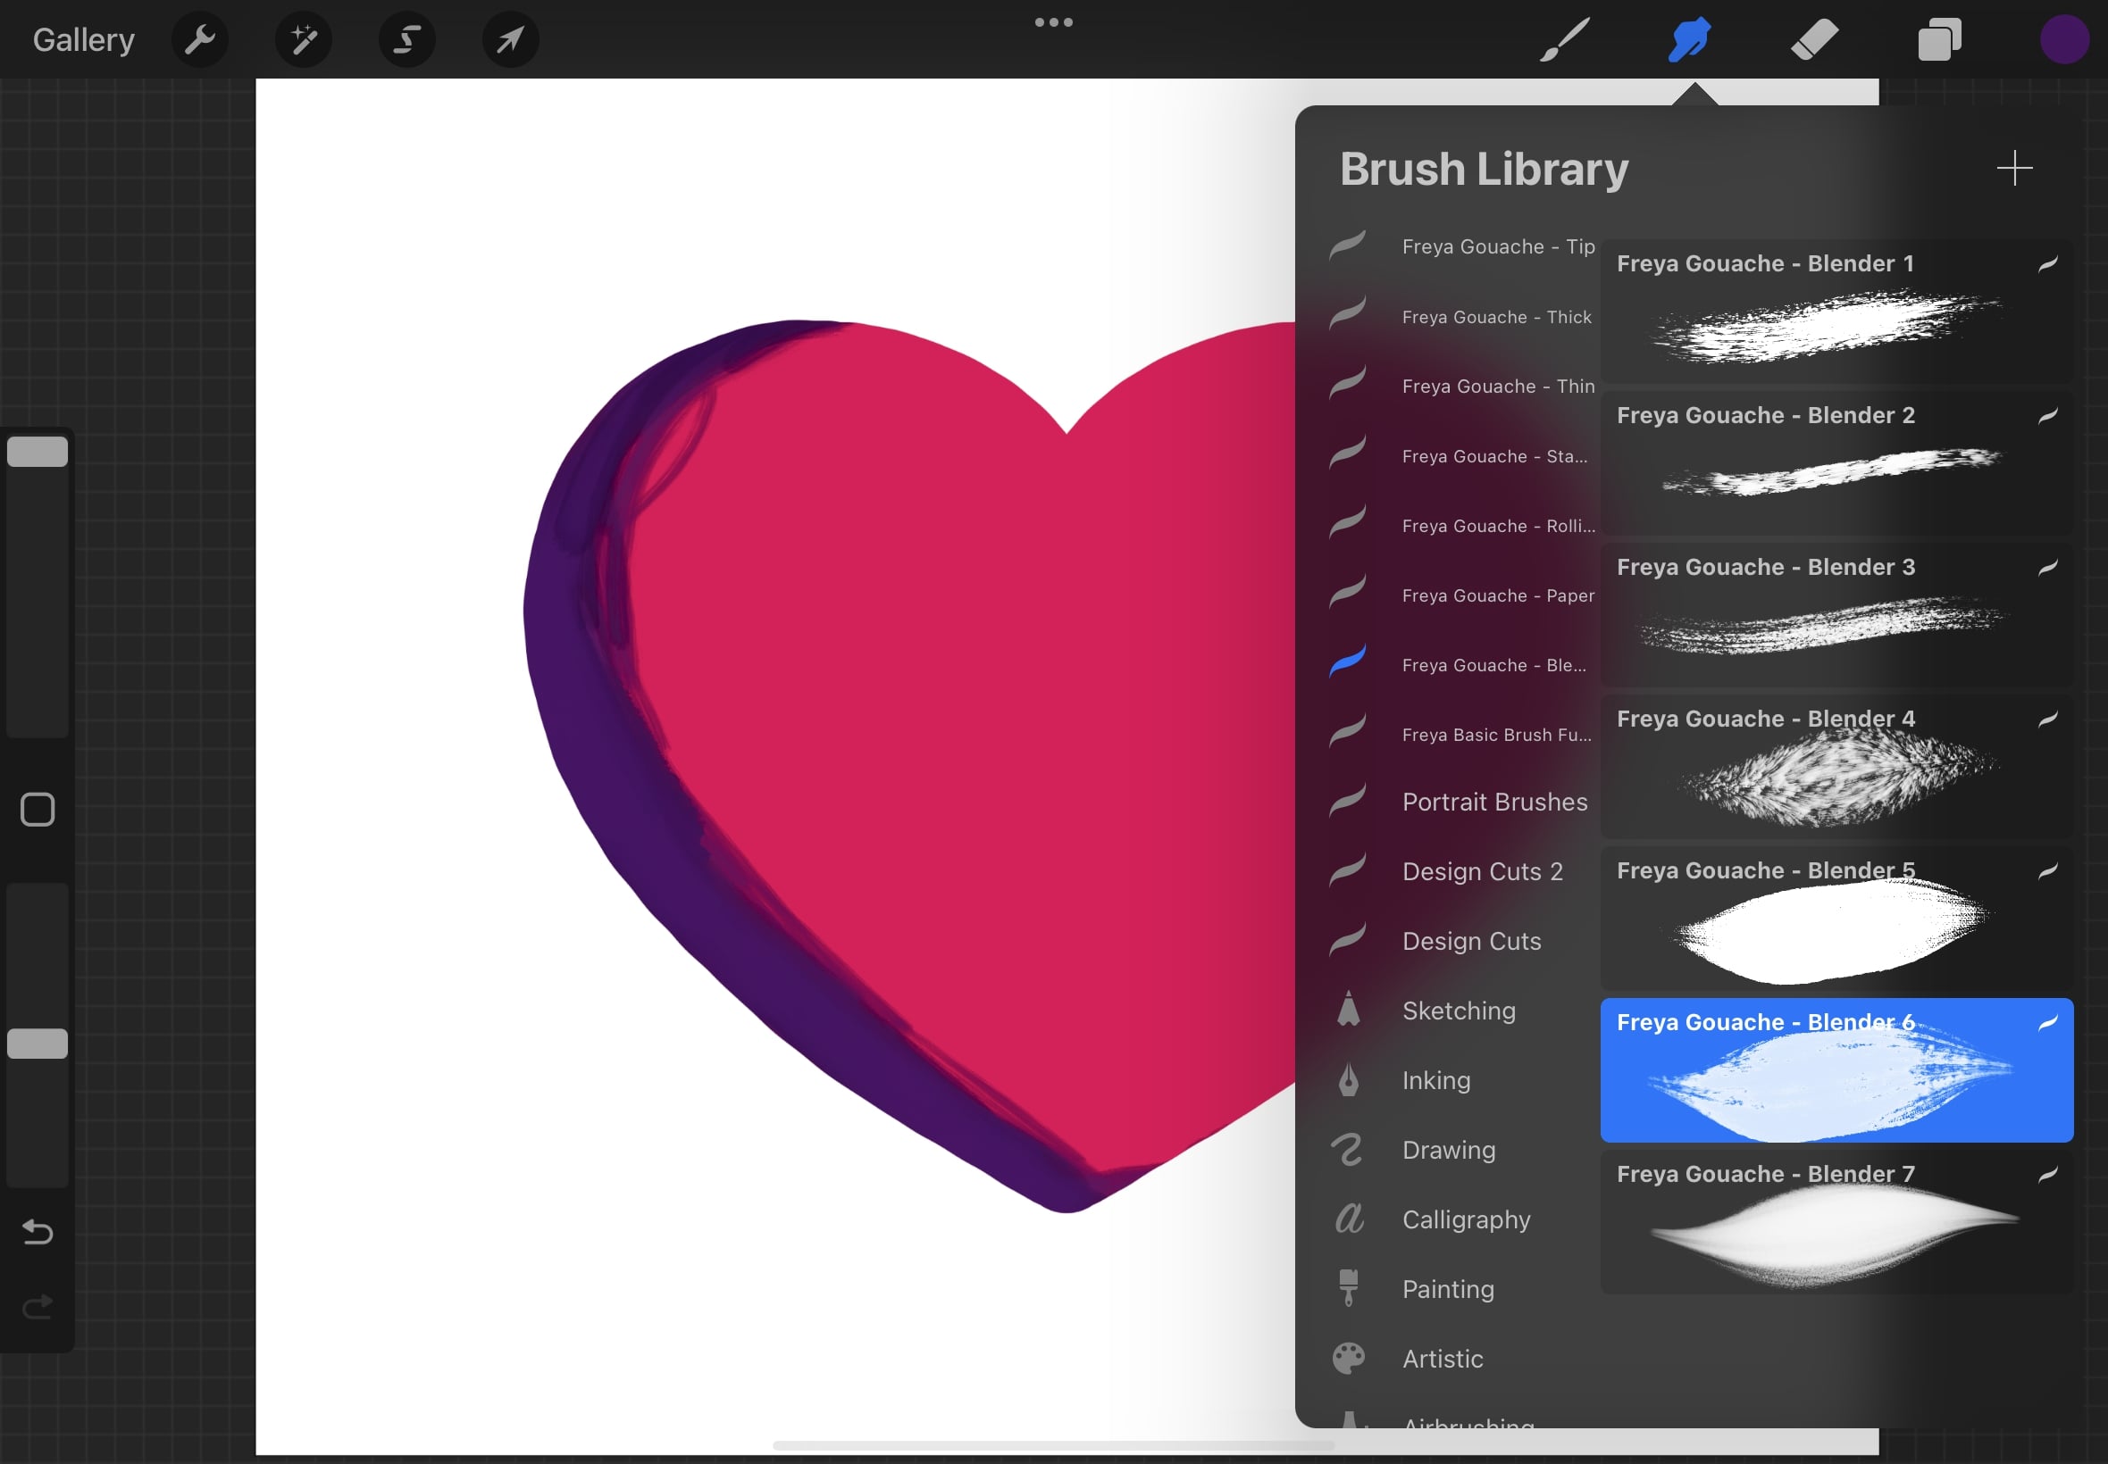Open the Selection tool

click(x=406, y=38)
